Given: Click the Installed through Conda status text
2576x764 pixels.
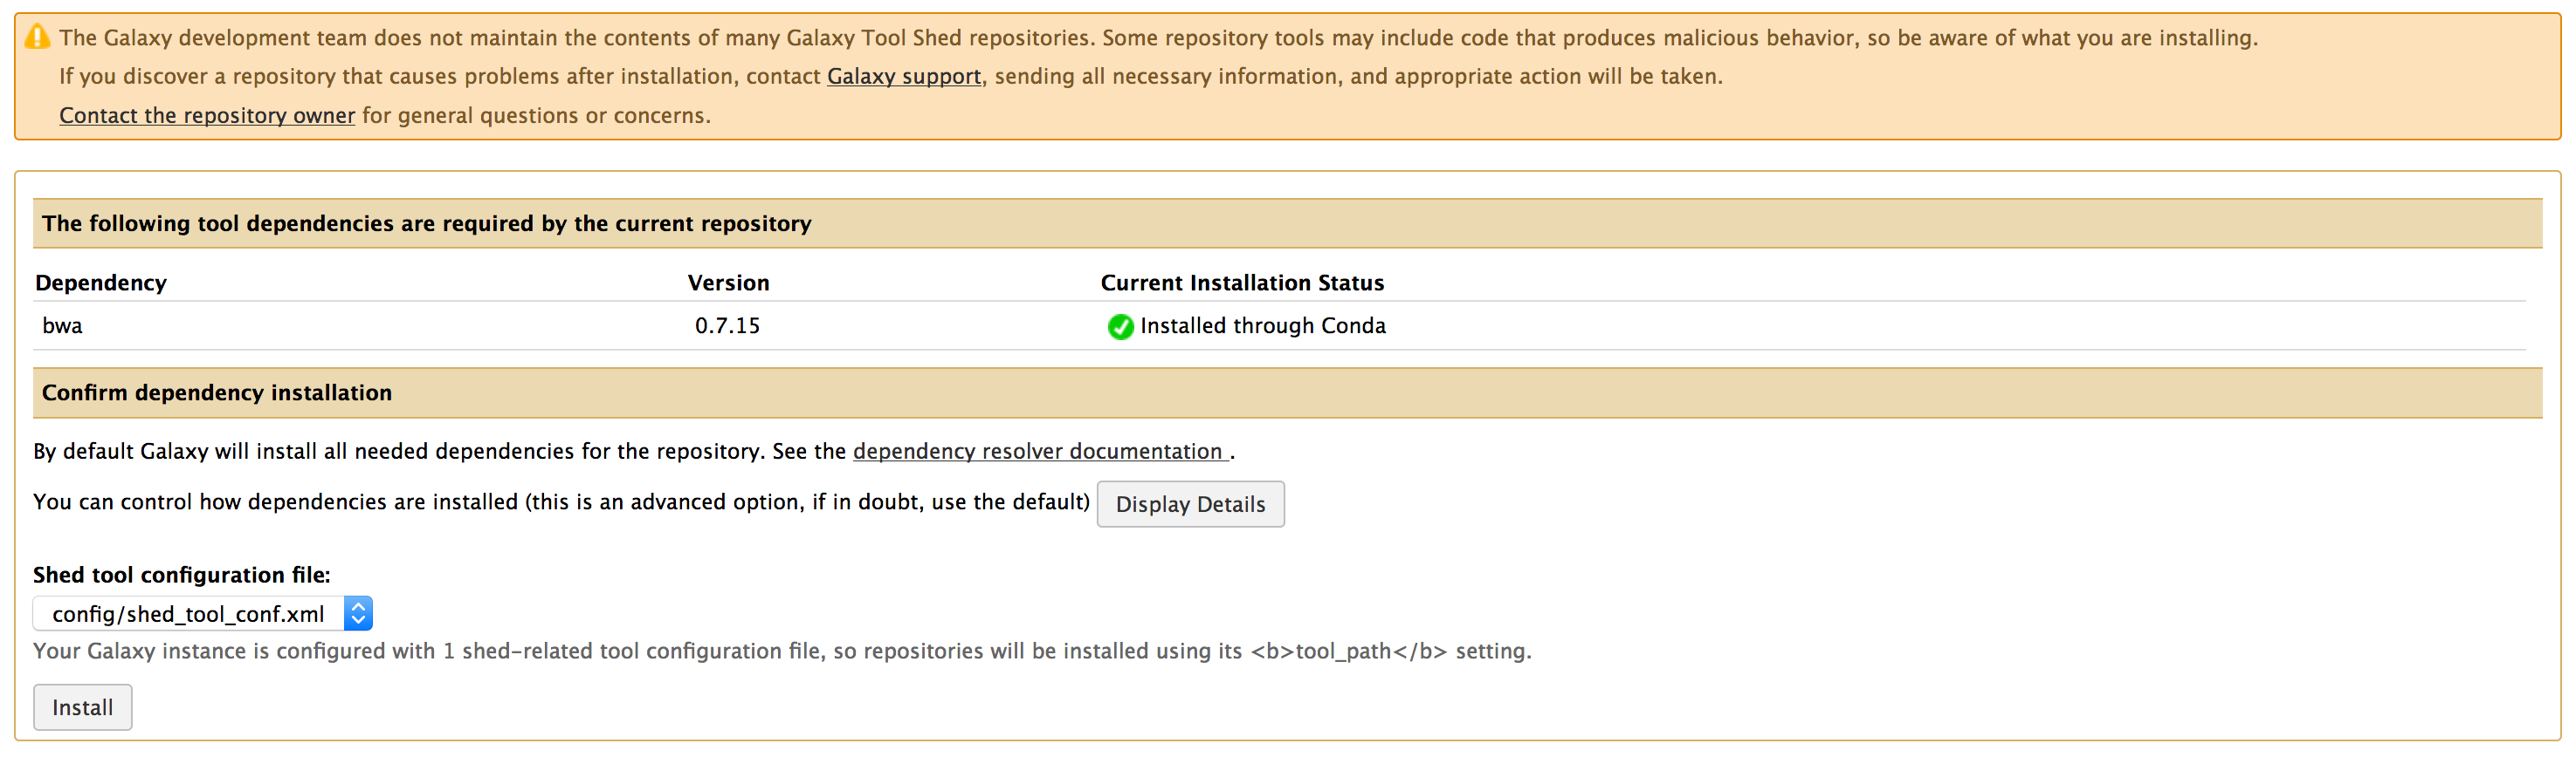Looking at the screenshot, I should coord(1262,326).
